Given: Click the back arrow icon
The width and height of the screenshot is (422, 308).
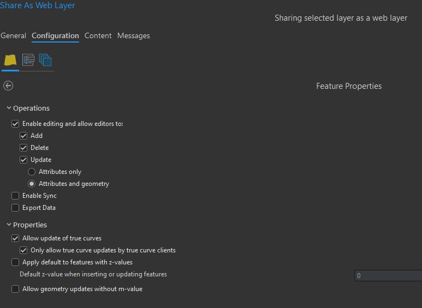Looking at the screenshot, I should pos(8,86).
